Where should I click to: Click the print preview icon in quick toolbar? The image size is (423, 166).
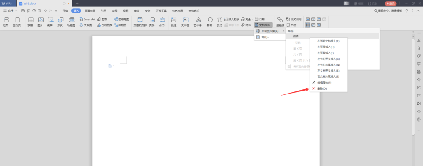[39, 11]
